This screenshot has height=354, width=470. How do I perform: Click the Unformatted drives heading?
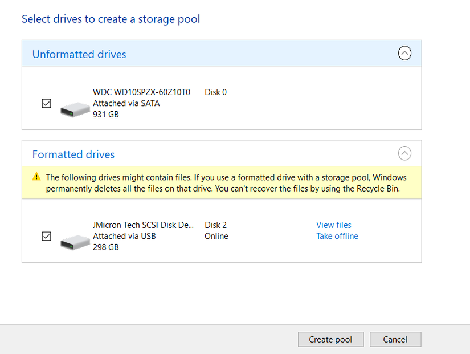pos(79,54)
